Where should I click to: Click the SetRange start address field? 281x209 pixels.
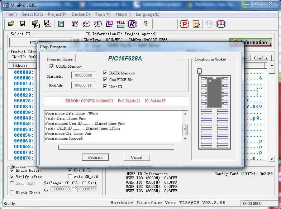point(61,189)
